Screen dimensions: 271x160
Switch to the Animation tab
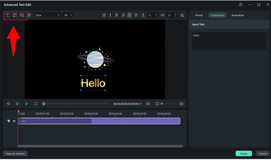pos(237,15)
